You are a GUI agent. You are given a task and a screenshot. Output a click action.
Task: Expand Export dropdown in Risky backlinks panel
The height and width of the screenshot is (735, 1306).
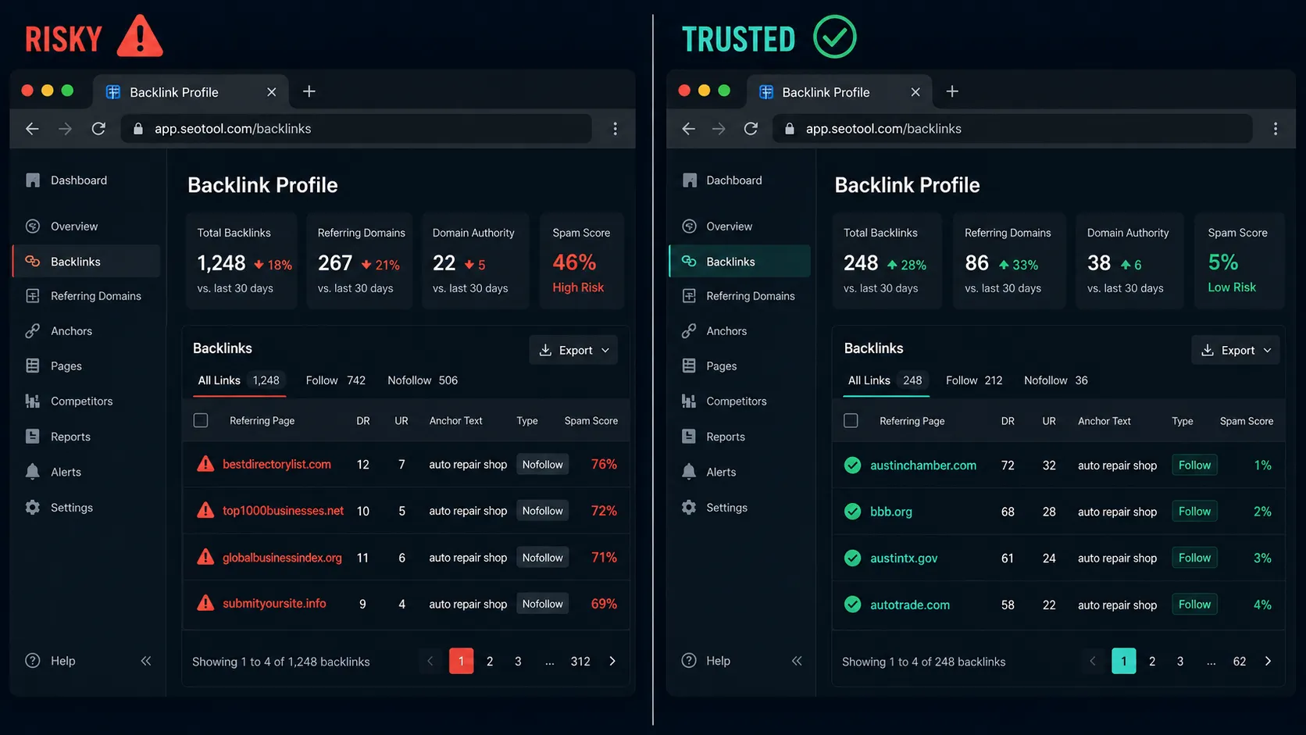[573, 350]
